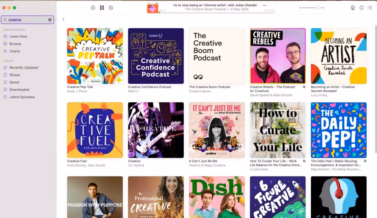377x218 pixels.
Task: Open the red headphones podcast artwork
Action: pyautogui.click(x=339, y=197)
